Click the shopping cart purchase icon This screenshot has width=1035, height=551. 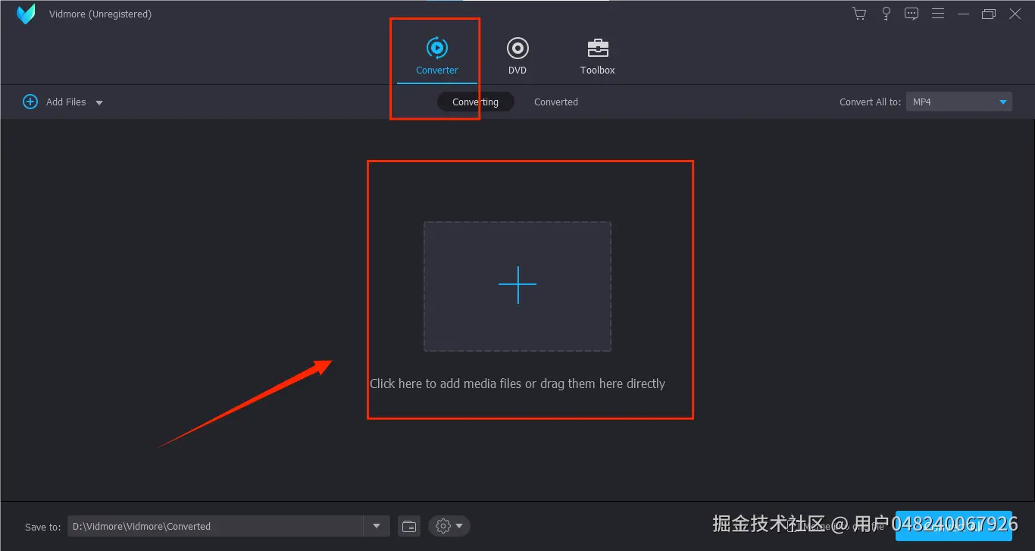click(x=859, y=14)
